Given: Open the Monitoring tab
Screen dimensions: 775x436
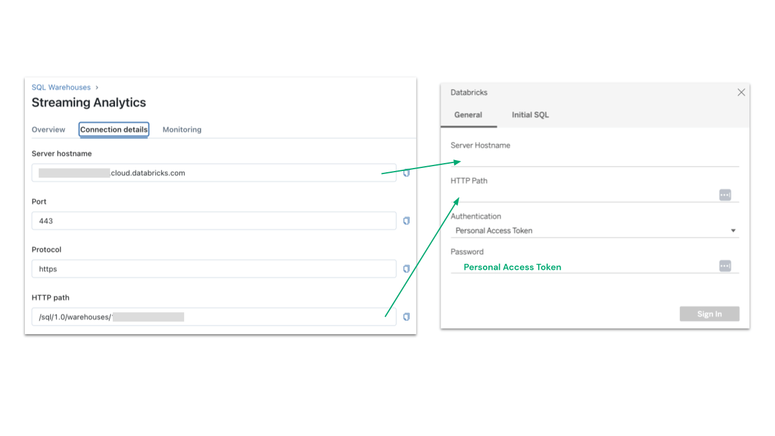Looking at the screenshot, I should point(182,130).
